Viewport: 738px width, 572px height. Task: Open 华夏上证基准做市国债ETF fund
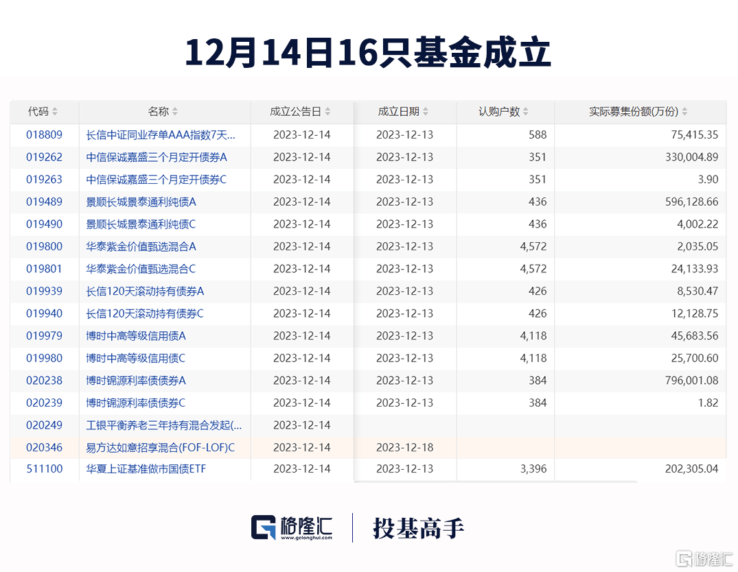[146, 468]
